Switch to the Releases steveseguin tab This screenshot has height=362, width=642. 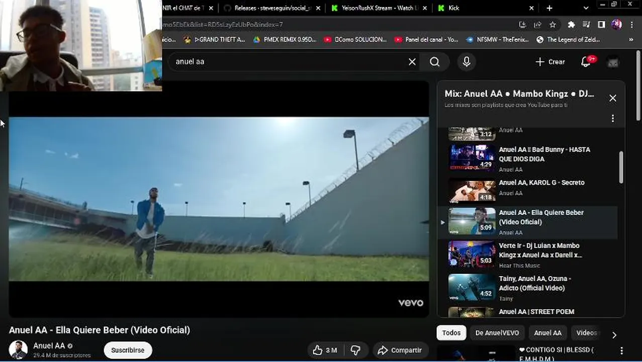(271, 8)
